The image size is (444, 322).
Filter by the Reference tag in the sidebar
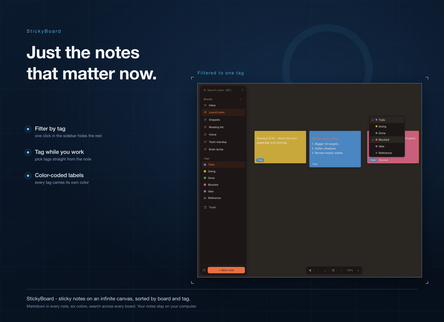223,198
